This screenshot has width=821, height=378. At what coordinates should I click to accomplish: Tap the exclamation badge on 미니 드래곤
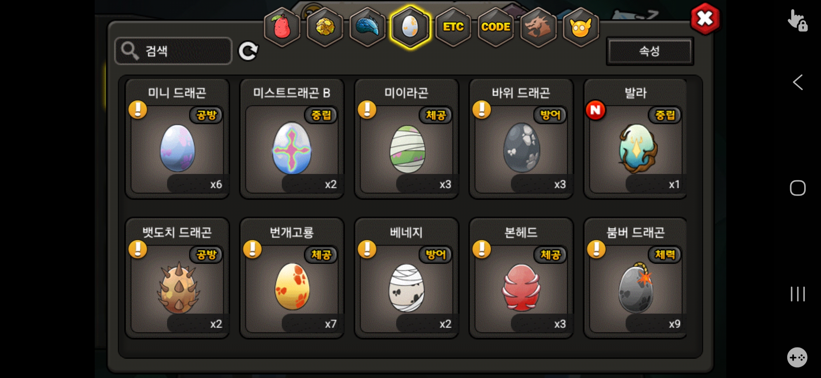(138, 110)
